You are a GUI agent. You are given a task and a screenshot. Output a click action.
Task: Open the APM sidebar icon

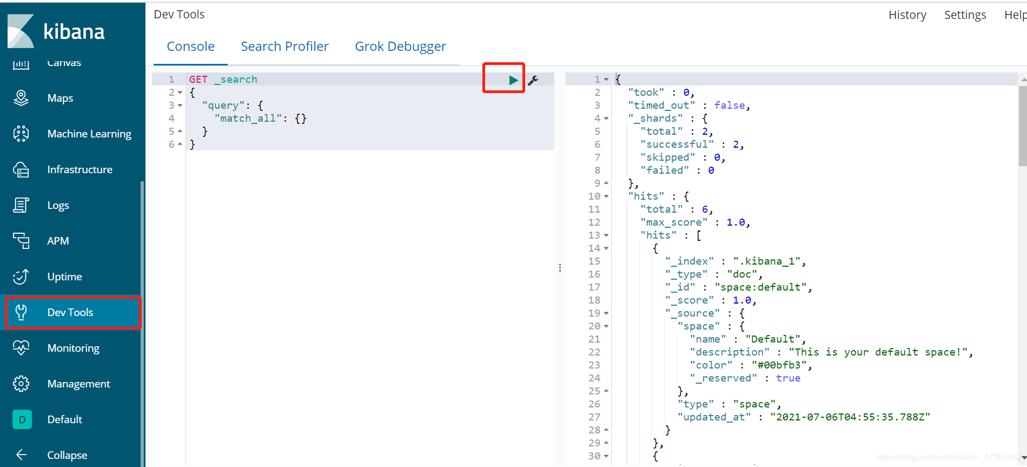[x=21, y=241]
